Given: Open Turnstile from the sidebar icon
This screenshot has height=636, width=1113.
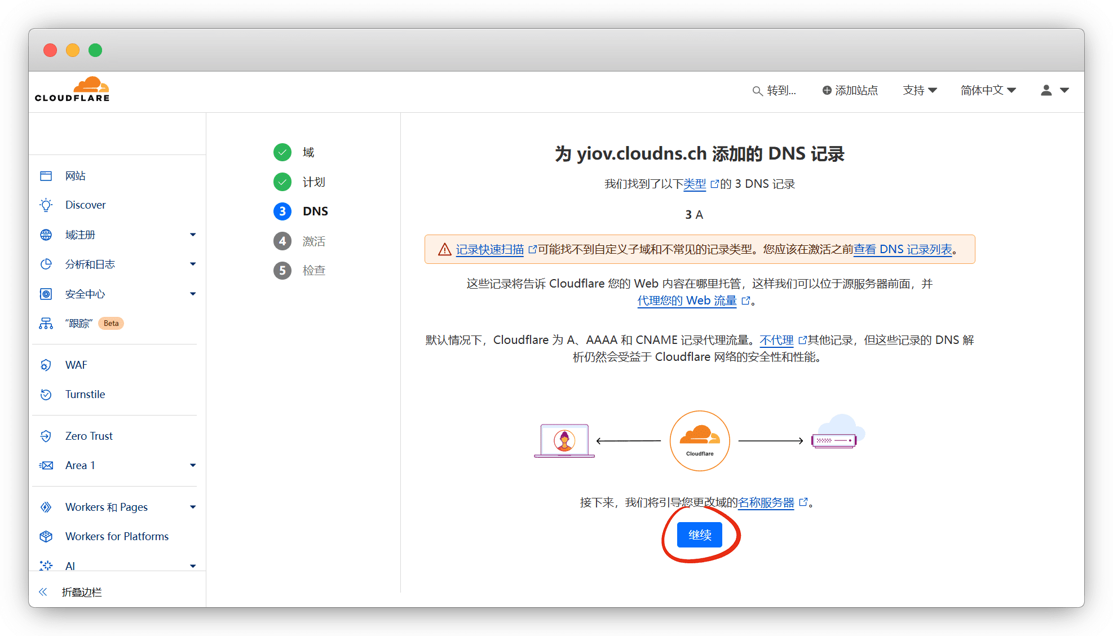Looking at the screenshot, I should click(x=46, y=395).
